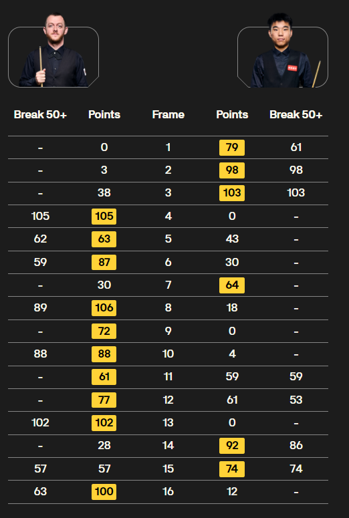
Task: Click the highlighted 105 points in frame 4
Action: (104, 217)
